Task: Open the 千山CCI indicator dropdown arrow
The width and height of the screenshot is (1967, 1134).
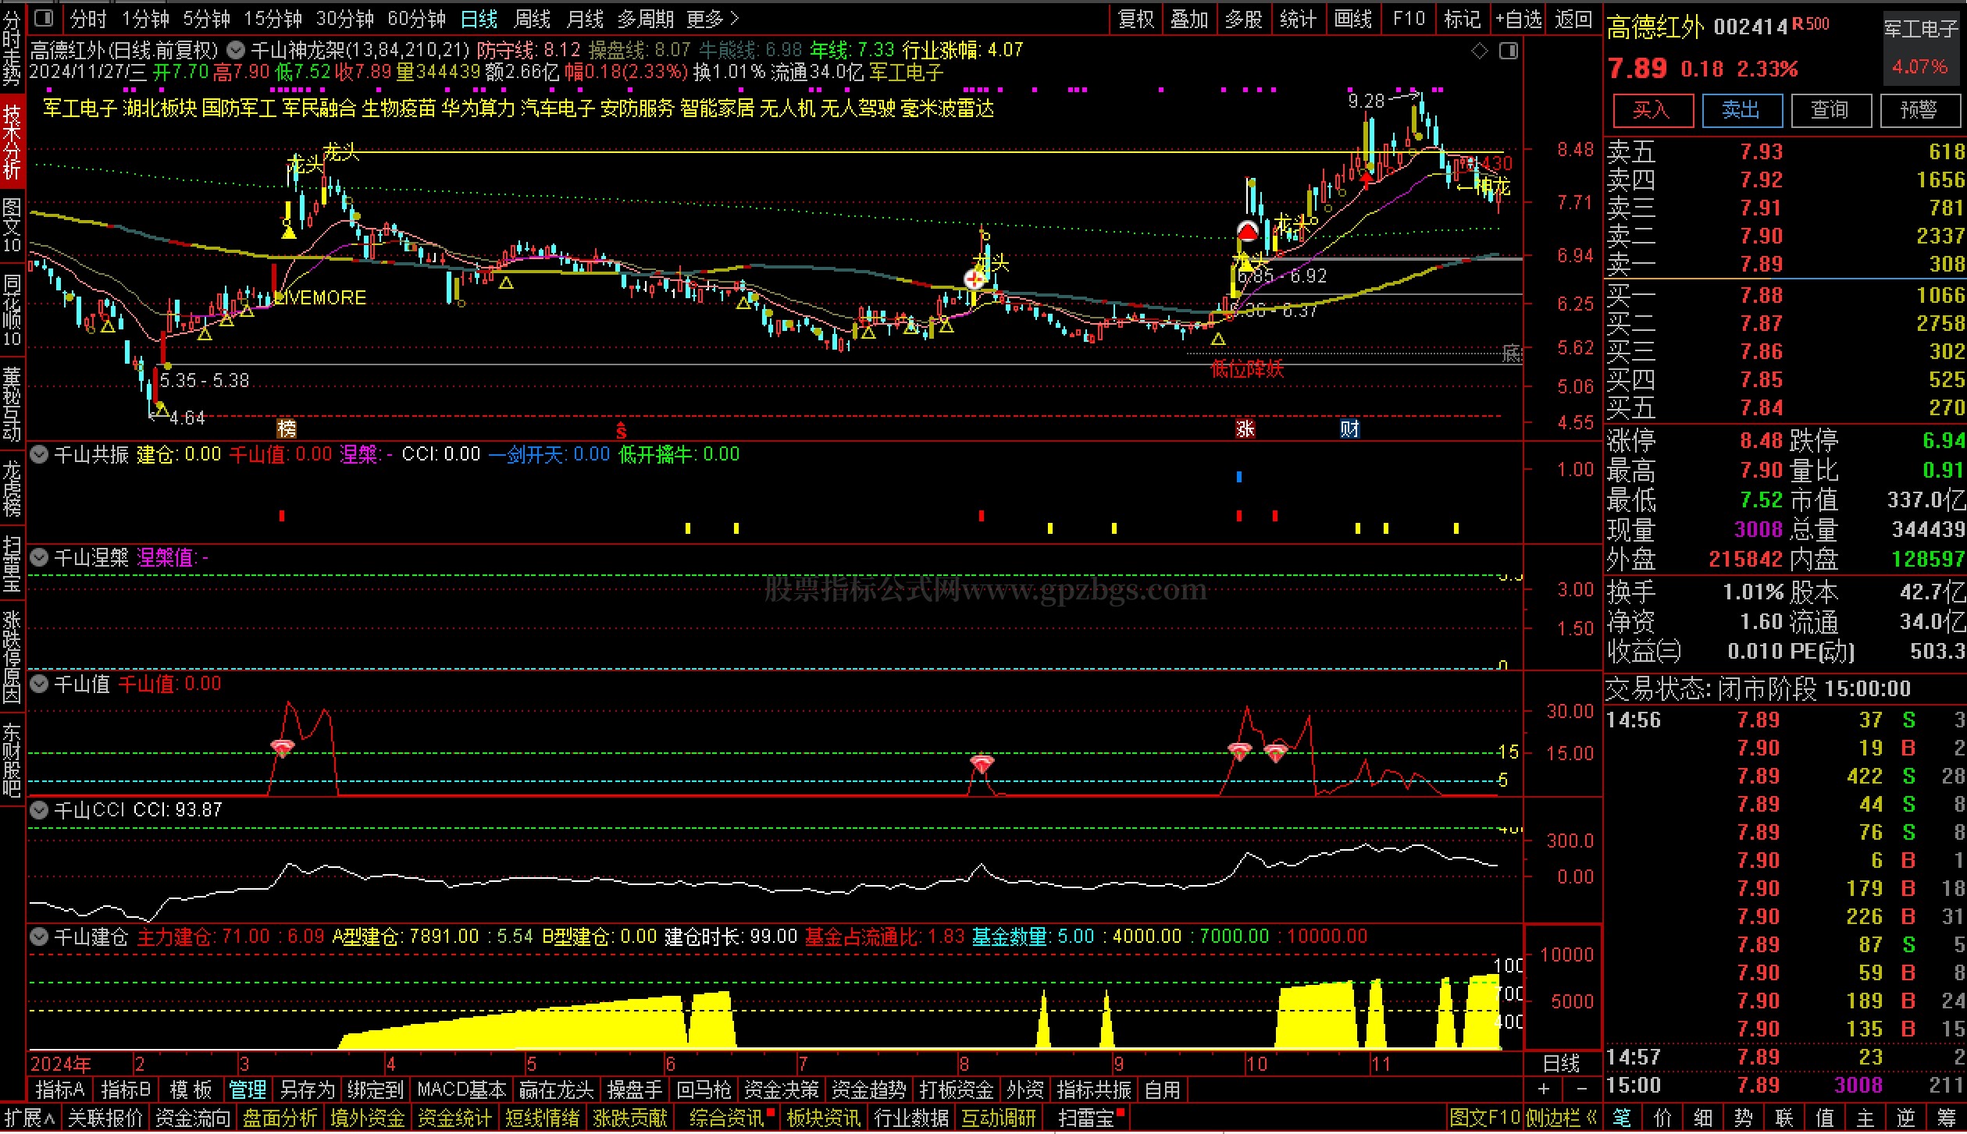Action: [x=39, y=810]
